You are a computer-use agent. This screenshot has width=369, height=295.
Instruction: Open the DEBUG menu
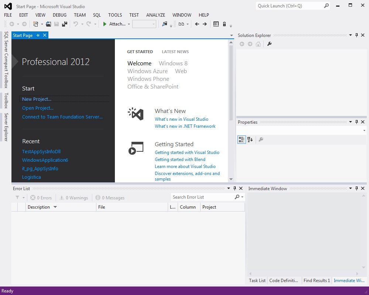[x=59, y=15]
